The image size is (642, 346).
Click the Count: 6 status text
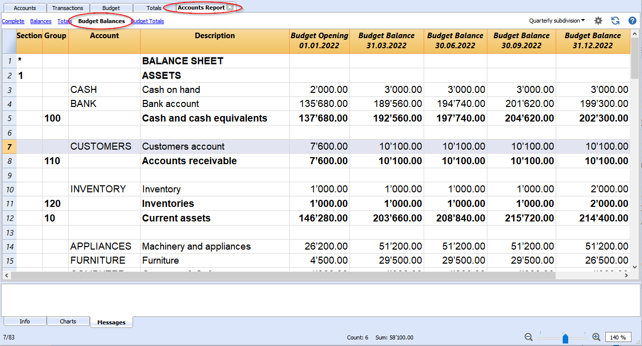pos(357,337)
